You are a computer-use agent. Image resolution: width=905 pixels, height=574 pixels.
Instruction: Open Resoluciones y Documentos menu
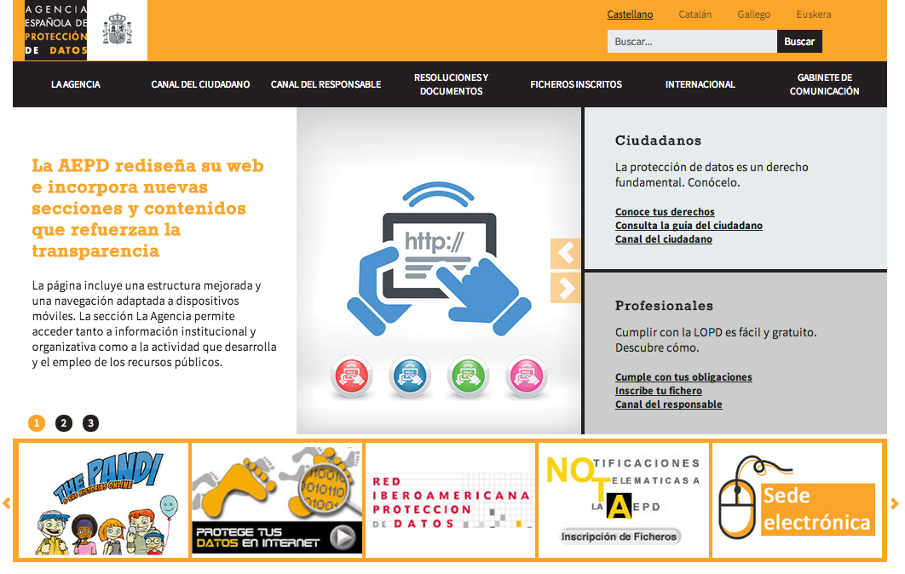coord(452,84)
